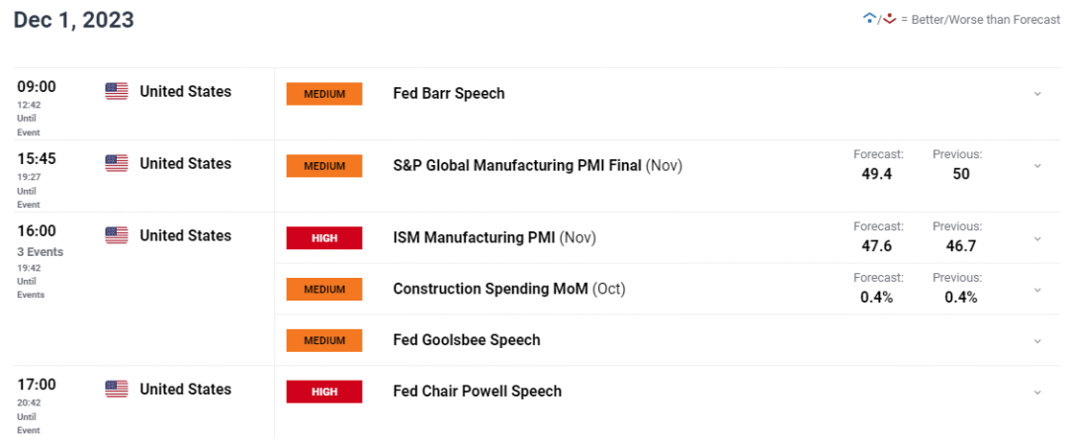
Task: Open the Fed Chair Powell Speech event title
Action: point(478,392)
